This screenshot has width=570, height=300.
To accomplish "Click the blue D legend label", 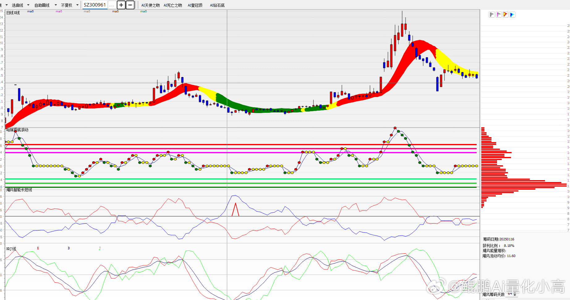I will click(x=69, y=248).
